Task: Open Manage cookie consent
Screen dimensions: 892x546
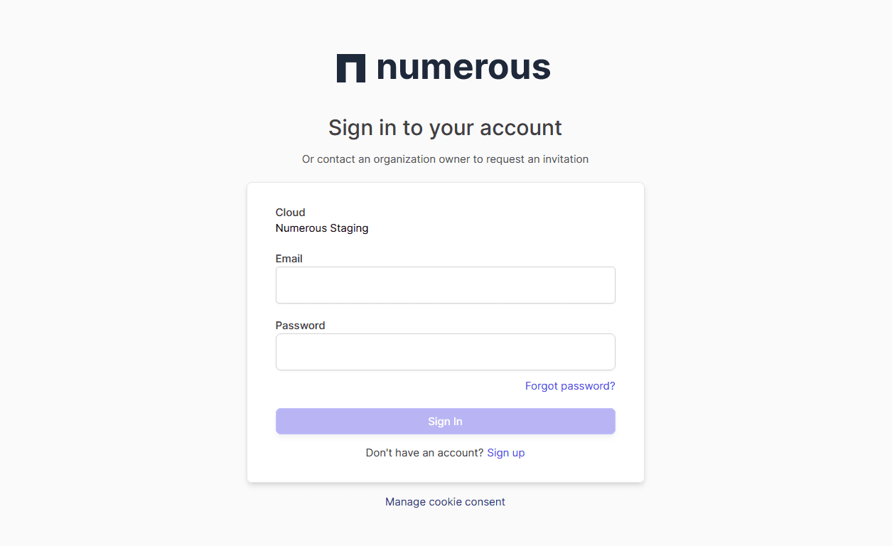Action: (445, 502)
